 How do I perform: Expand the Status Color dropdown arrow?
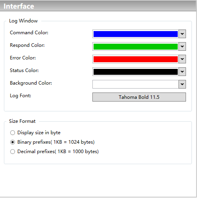(x=182, y=72)
